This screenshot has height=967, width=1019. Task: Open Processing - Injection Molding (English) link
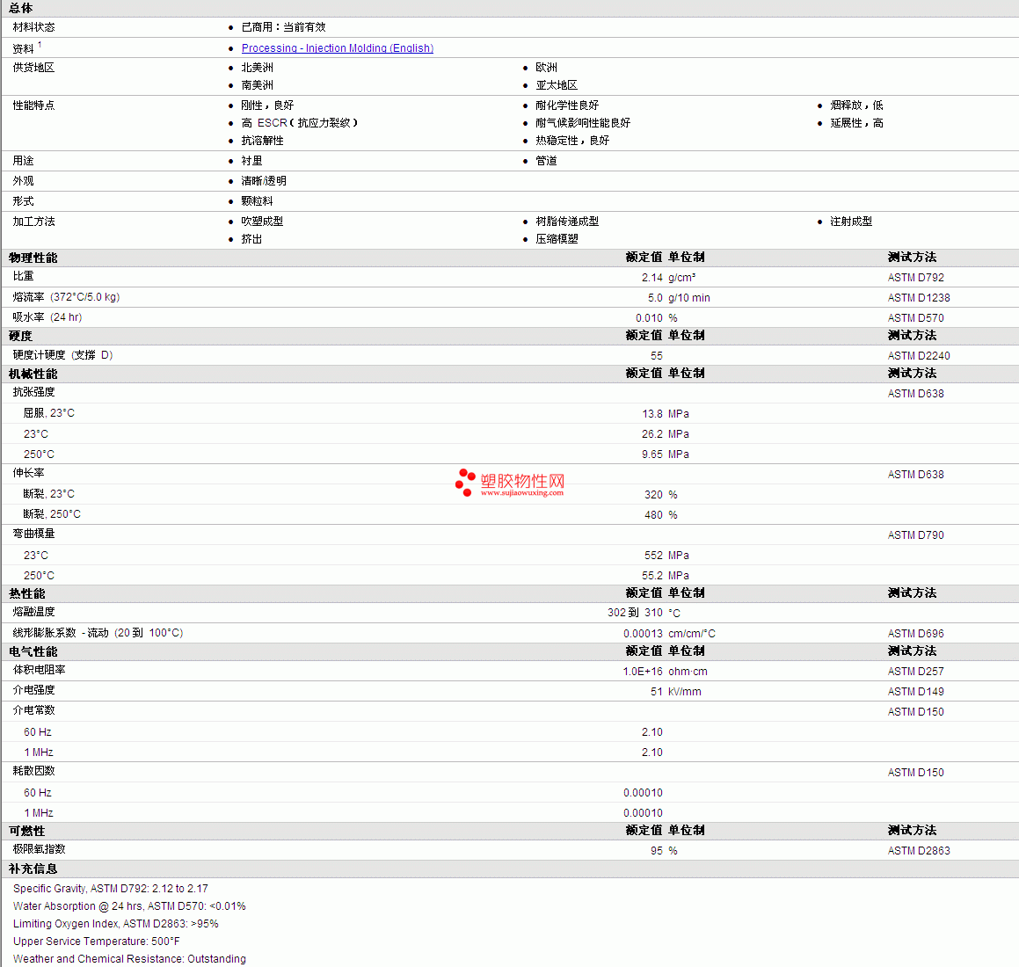point(338,48)
